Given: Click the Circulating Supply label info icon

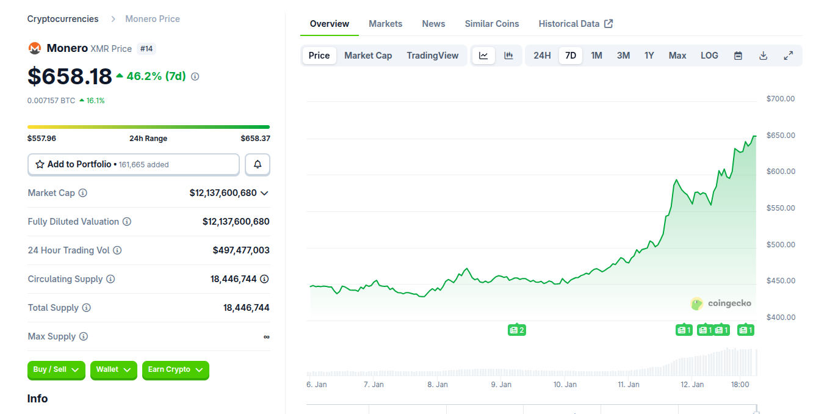Looking at the screenshot, I should tap(110, 279).
